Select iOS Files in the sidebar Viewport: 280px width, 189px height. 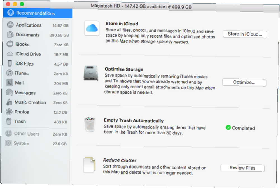(x=37, y=64)
